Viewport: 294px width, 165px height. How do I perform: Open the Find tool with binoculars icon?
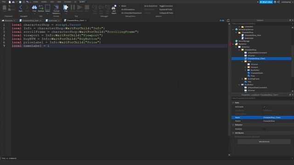(34, 8)
